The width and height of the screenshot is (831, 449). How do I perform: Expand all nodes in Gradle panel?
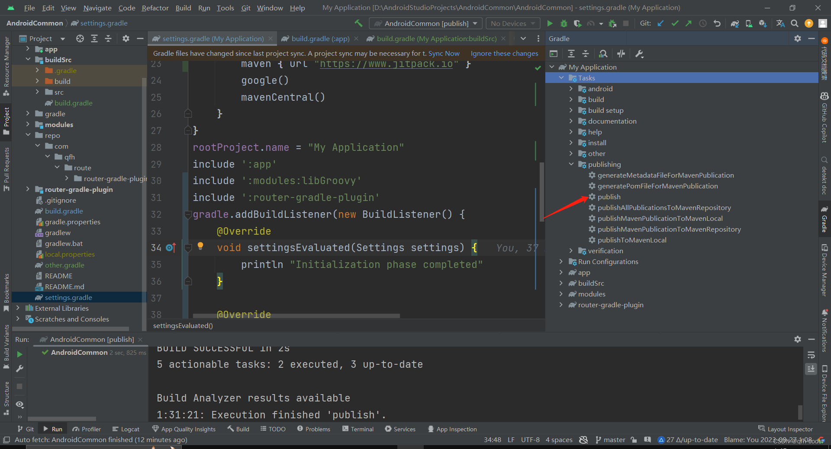click(571, 54)
